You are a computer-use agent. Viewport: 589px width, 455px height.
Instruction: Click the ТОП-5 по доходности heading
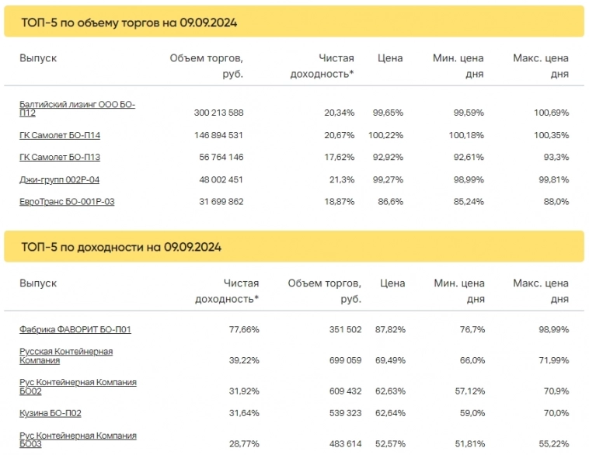pos(120,247)
